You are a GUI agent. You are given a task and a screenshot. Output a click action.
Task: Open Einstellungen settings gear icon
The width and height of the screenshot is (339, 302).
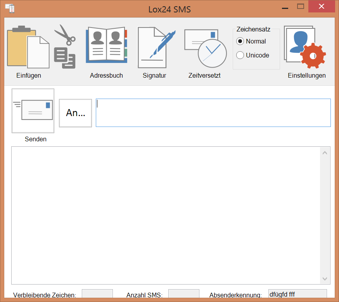305,47
